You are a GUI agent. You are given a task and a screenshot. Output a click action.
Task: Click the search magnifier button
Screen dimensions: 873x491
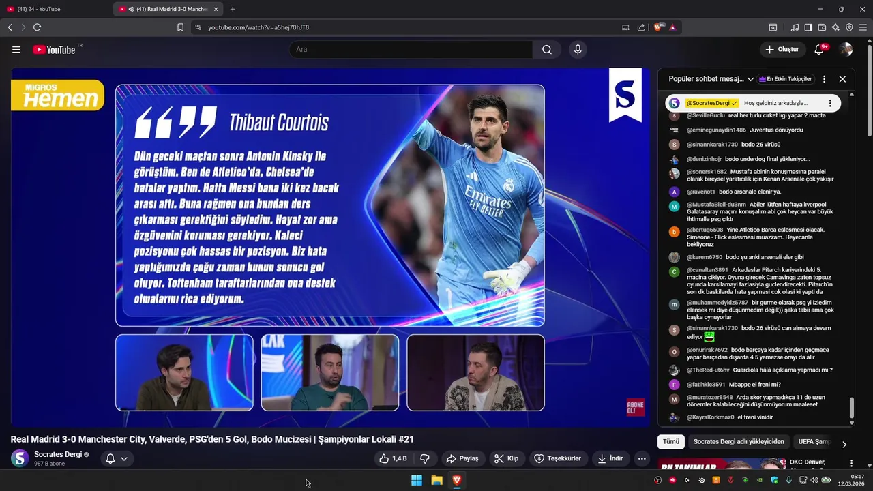click(547, 50)
